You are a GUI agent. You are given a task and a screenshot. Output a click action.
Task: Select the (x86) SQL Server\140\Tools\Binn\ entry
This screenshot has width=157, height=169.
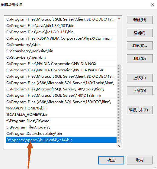[60, 83]
